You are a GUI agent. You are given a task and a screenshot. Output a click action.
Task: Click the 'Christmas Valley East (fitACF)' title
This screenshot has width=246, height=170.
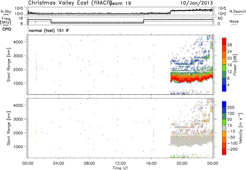[x=70, y=3]
